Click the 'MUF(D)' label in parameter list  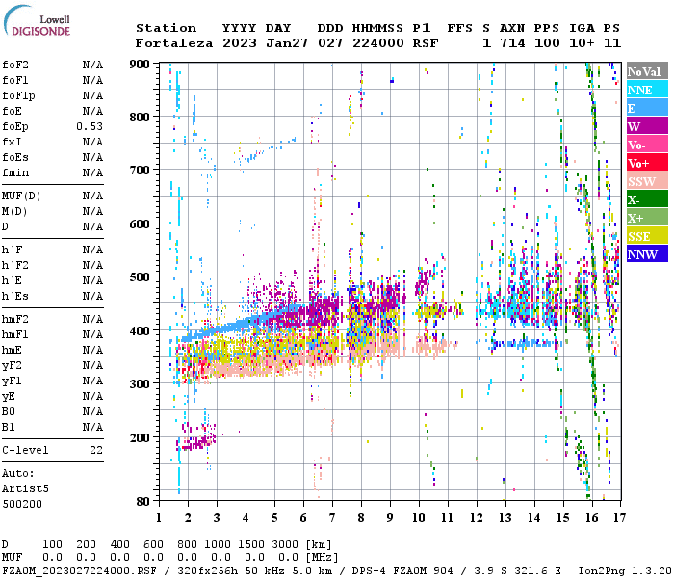pyautogui.click(x=21, y=197)
